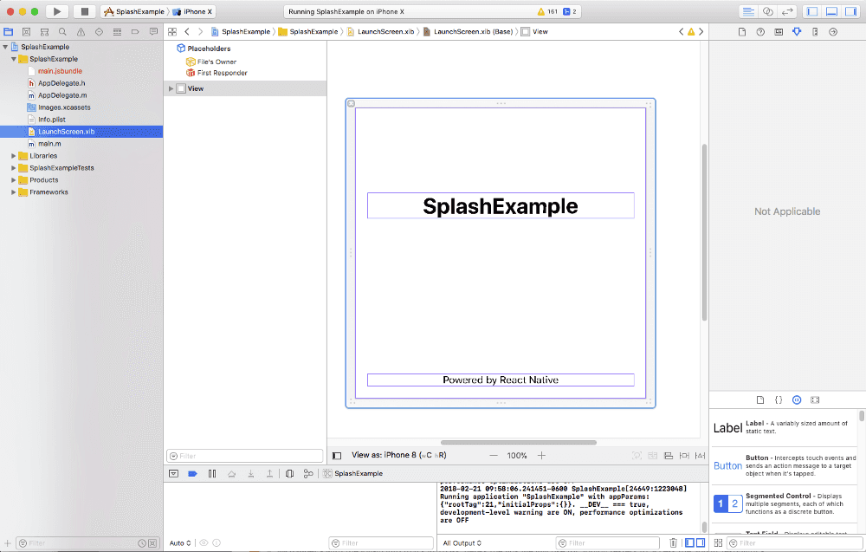Toggle the utilities panel visibility

pyautogui.click(x=850, y=11)
